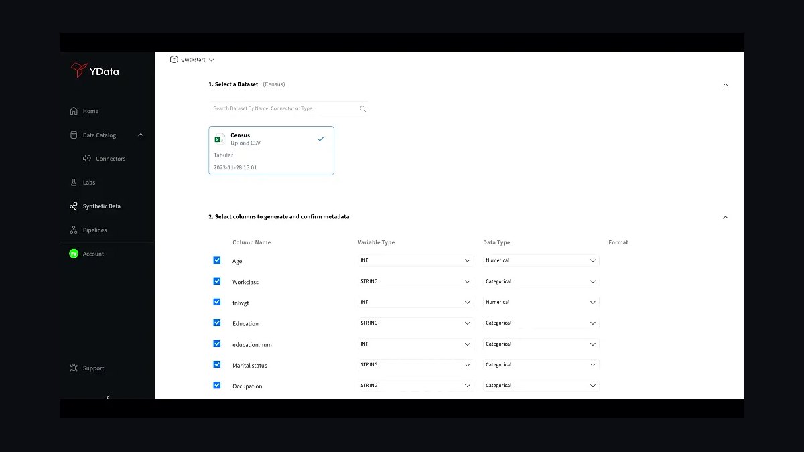Open the Support link
The width and height of the screenshot is (804, 452).
pos(93,368)
